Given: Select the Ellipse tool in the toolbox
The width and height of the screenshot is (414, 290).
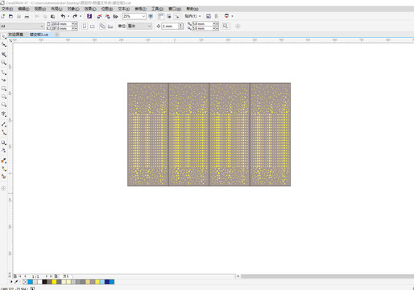Looking at the screenshot, I should pyautogui.click(x=4, y=97).
